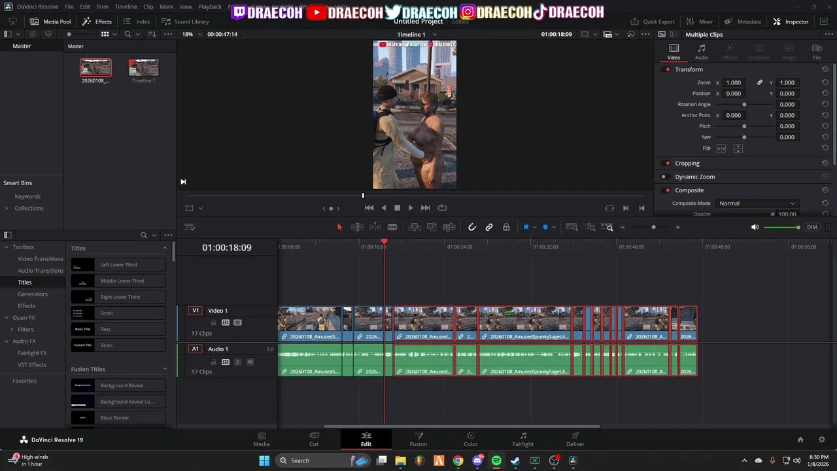Open the Sound Library panel
The height and width of the screenshot is (471, 837).
coord(185,22)
